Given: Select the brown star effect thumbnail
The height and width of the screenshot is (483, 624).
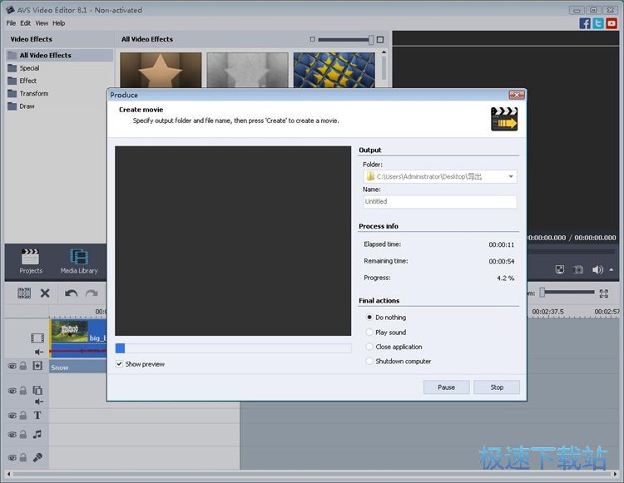Looking at the screenshot, I should pyautogui.click(x=161, y=70).
